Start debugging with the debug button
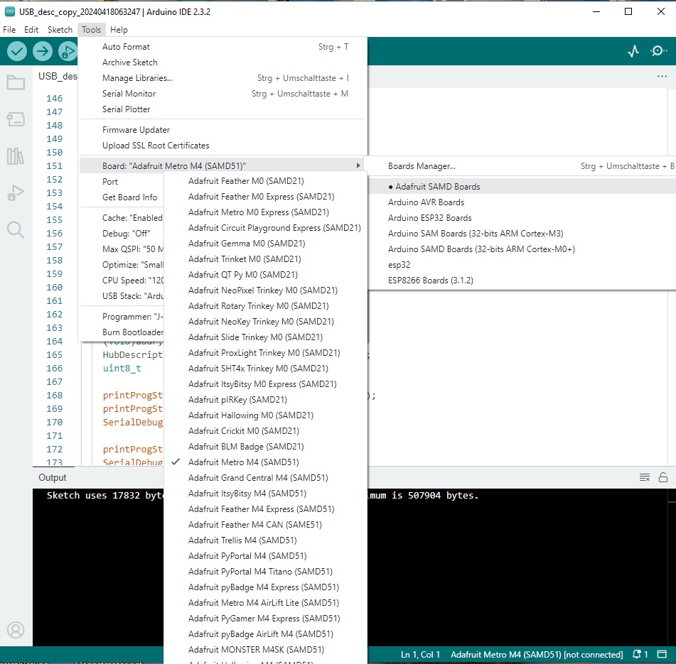The image size is (676, 664). 68,52
